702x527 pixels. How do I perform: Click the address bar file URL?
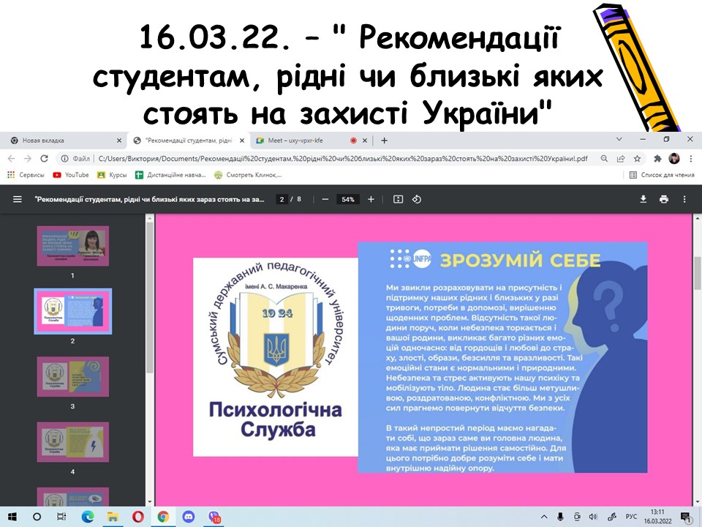[x=342, y=159]
